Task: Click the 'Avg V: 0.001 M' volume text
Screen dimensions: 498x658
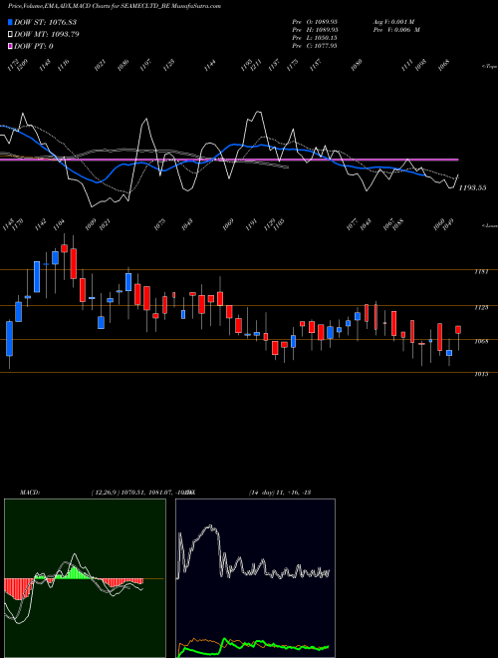Action: (x=396, y=21)
